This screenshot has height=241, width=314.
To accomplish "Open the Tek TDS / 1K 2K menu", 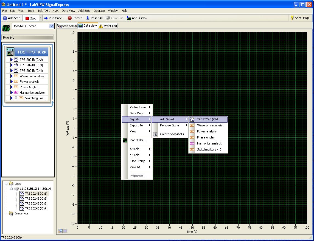I will click(48, 11).
